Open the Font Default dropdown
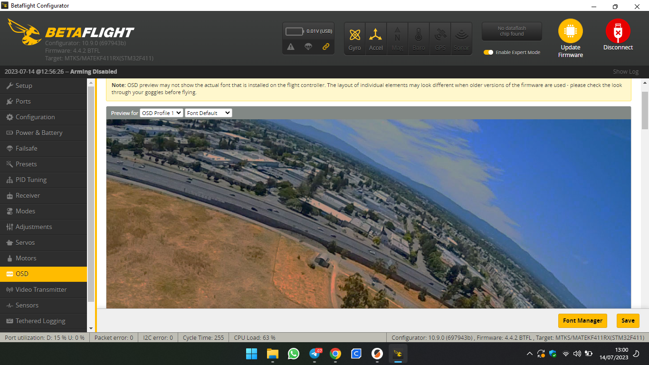 [208, 113]
